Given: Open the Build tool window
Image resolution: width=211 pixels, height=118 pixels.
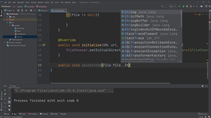Looking at the screenshot, I should (x=63, y=114).
